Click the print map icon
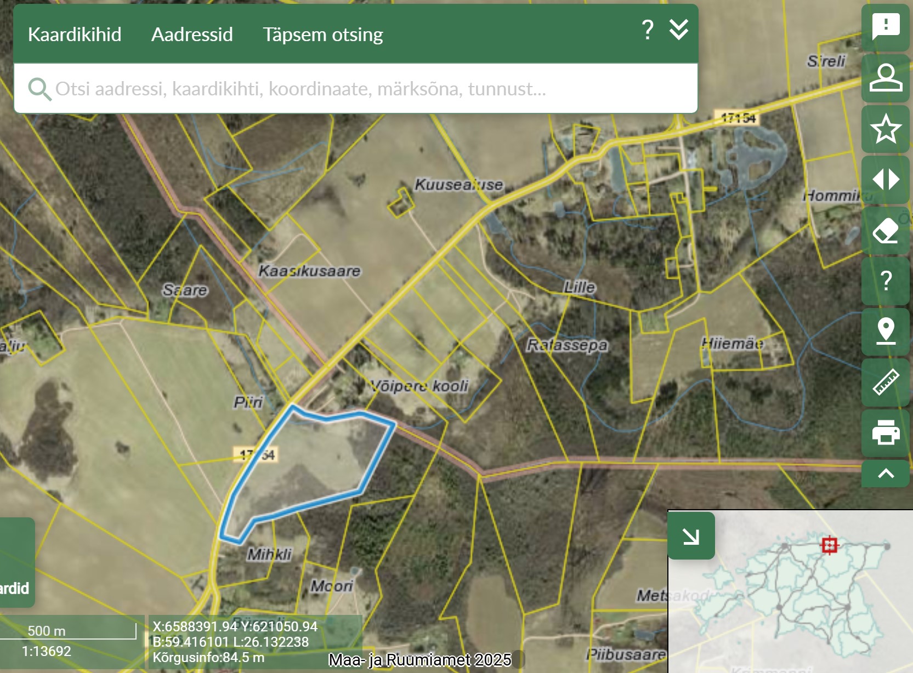Screen dimensions: 913x673 click(886, 432)
